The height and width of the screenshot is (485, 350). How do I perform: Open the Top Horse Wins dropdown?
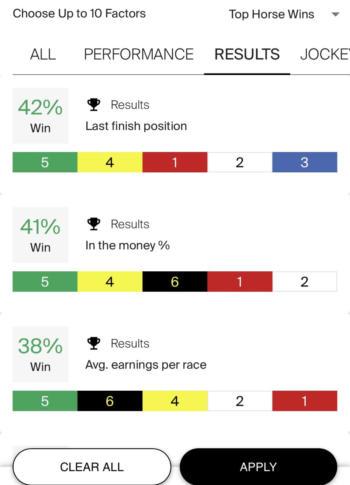coord(272,14)
